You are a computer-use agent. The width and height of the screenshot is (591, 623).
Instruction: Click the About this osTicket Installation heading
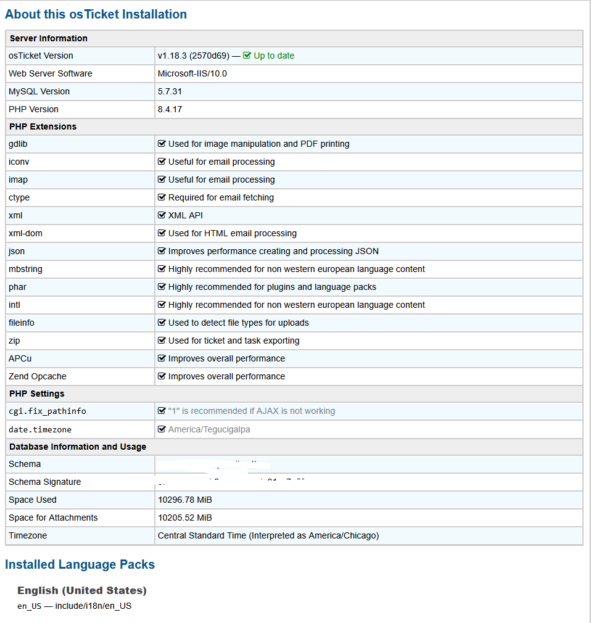tap(96, 14)
